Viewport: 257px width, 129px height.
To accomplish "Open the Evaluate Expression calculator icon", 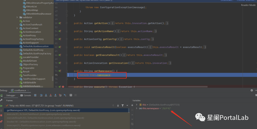I will [x=71, y=95].
